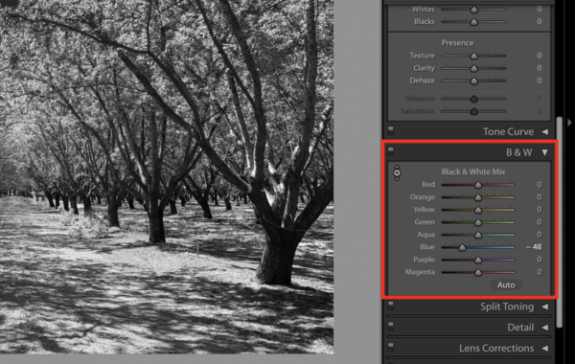
Task: Toggle the Lens Corrections panel switch
Action: (x=391, y=347)
